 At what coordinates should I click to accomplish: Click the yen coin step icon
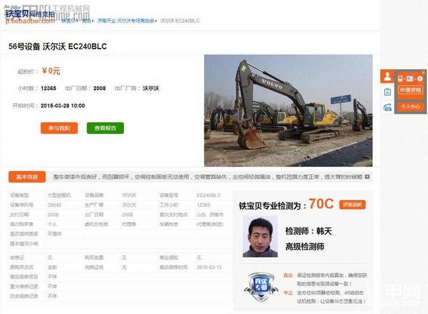[420, 79]
